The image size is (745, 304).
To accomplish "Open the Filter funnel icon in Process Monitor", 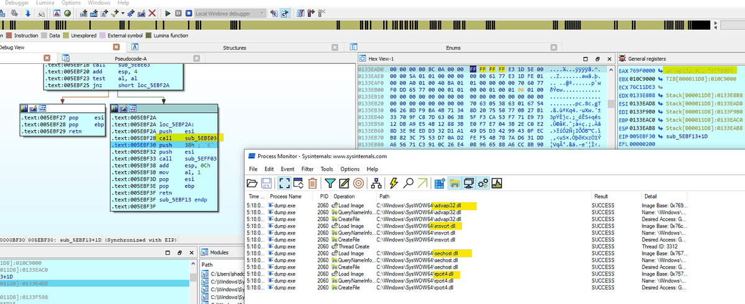I will click(x=330, y=183).
